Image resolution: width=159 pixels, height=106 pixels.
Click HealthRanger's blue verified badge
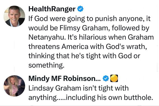pos(80,9)
